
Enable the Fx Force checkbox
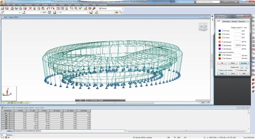[x=223, y=31]
